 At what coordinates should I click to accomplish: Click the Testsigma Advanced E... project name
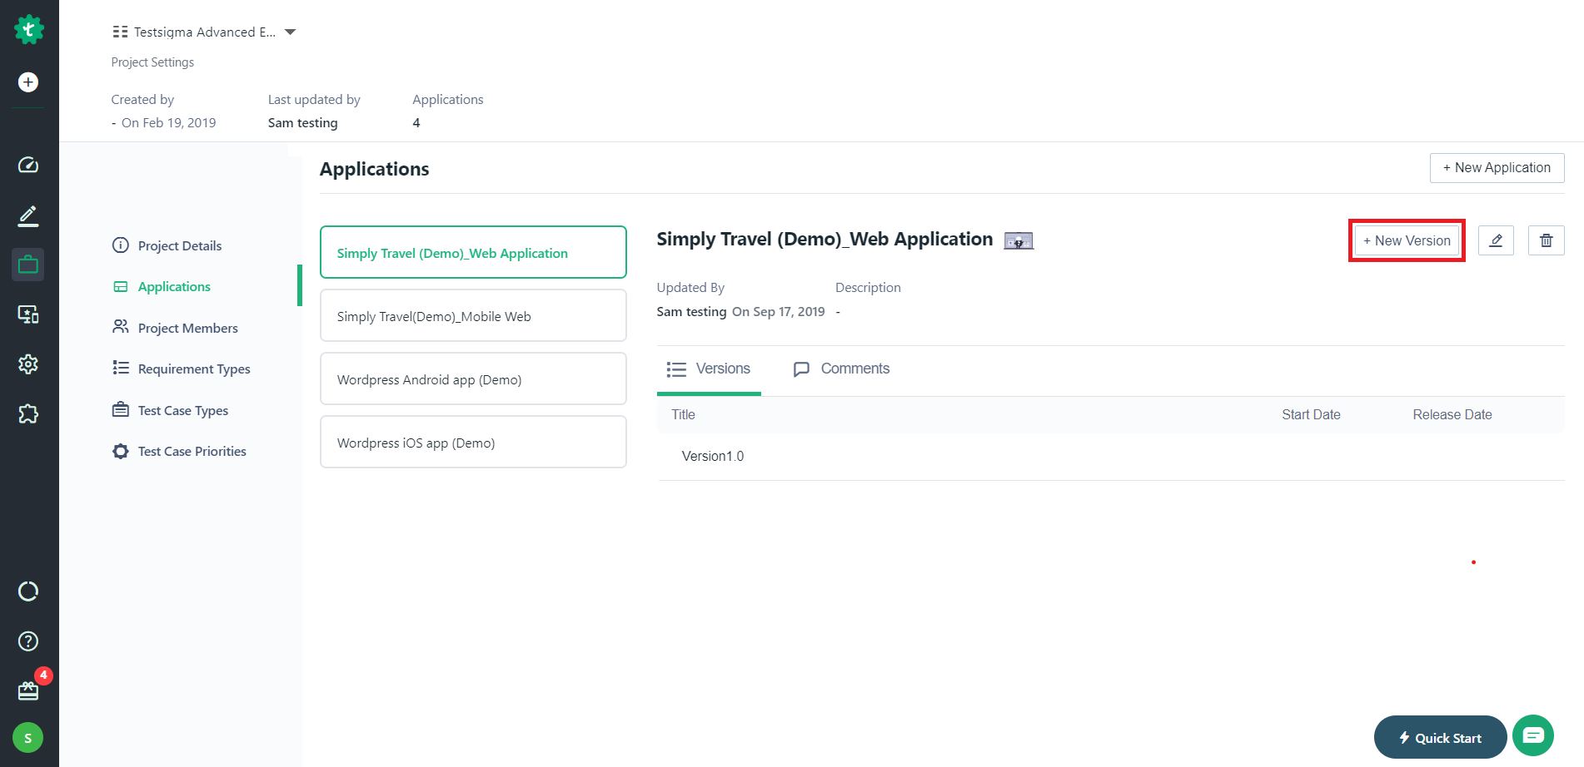205,32
